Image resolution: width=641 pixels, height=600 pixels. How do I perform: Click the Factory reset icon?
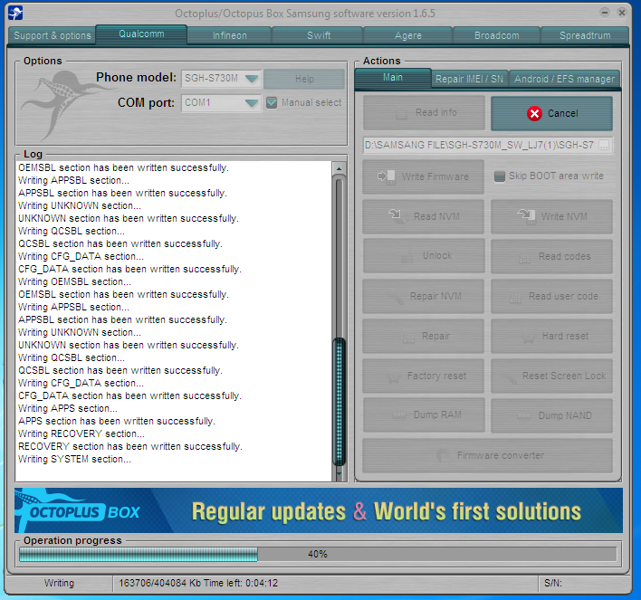click(393, 377)
